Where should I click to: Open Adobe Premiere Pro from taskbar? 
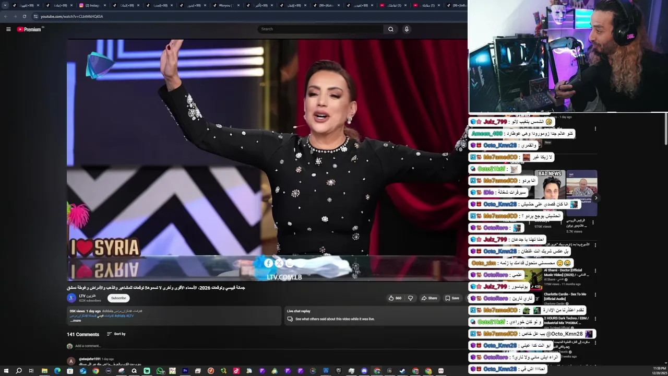[185, 371]
